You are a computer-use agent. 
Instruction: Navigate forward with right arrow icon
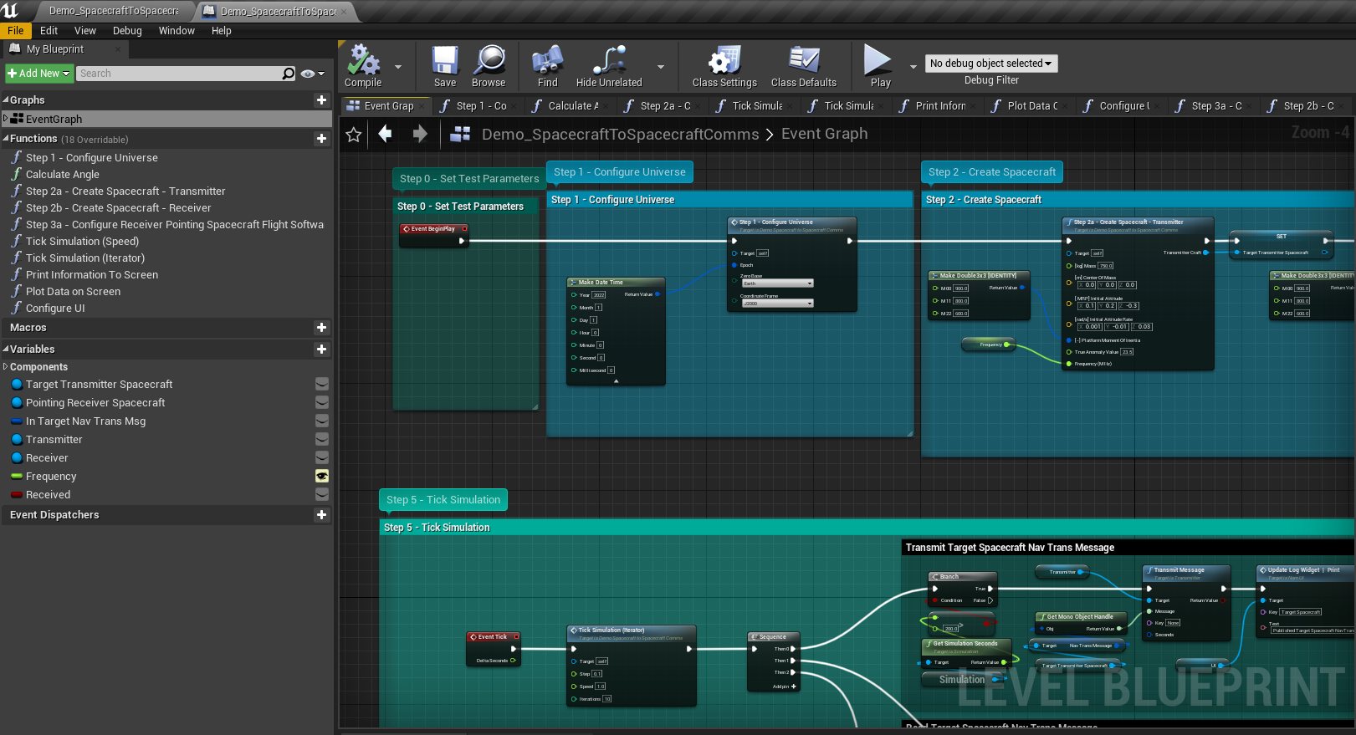coord(420,133)
